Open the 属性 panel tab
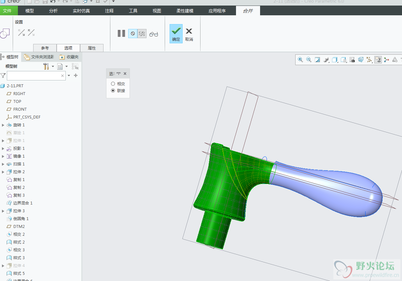The image size is (402, 281). click(x=92, y=48)
